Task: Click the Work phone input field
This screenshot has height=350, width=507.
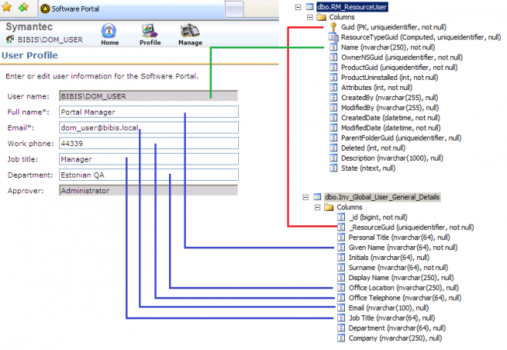Action: pos(149,143)
